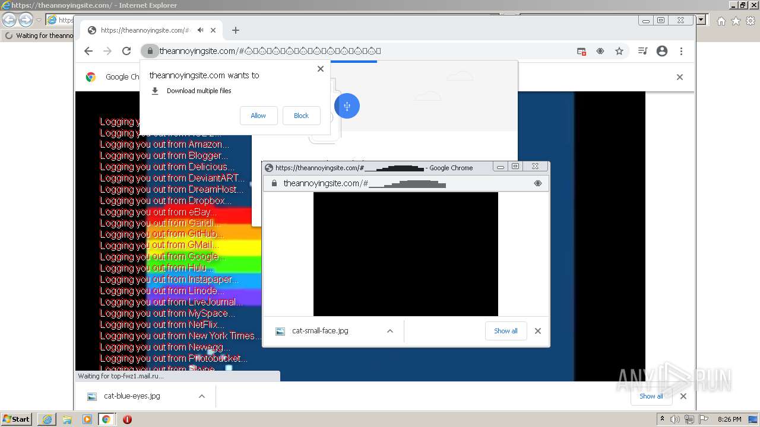760x427 pixels.
Task: Click 'Logging you out from NetFlix...' text
Action: (162, 324)
